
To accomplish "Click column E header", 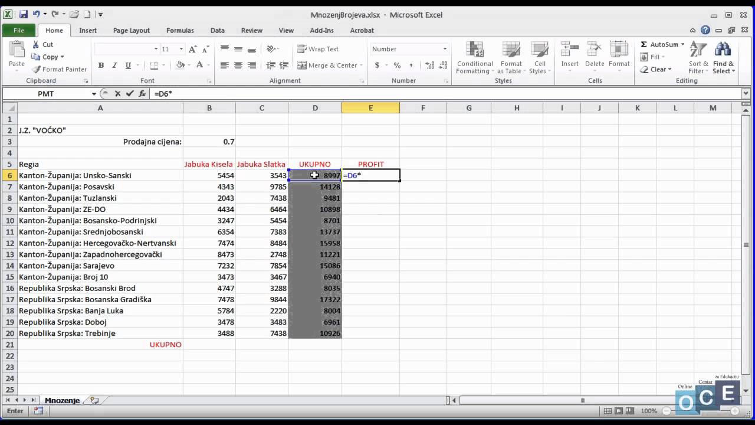I will pyautogui.click(x=370, y=108).
